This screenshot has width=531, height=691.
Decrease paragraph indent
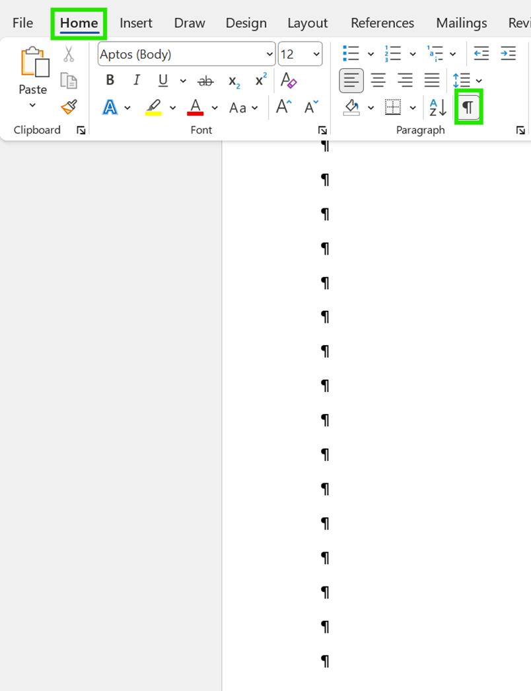tap(481, 54)
